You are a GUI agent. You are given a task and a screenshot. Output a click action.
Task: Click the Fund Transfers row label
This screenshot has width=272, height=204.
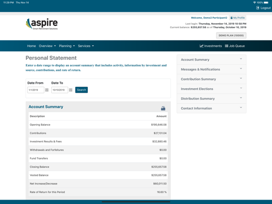pyautogui.click(x=39, y=158)
